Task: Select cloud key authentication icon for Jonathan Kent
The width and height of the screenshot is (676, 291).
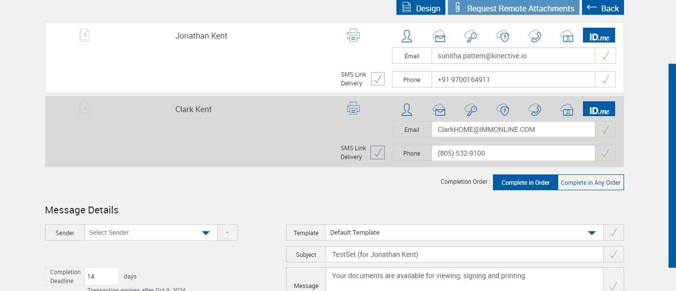Action: point(471,36)
